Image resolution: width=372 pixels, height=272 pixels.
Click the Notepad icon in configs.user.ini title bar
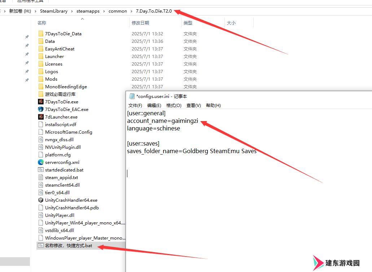click(132, 96)
